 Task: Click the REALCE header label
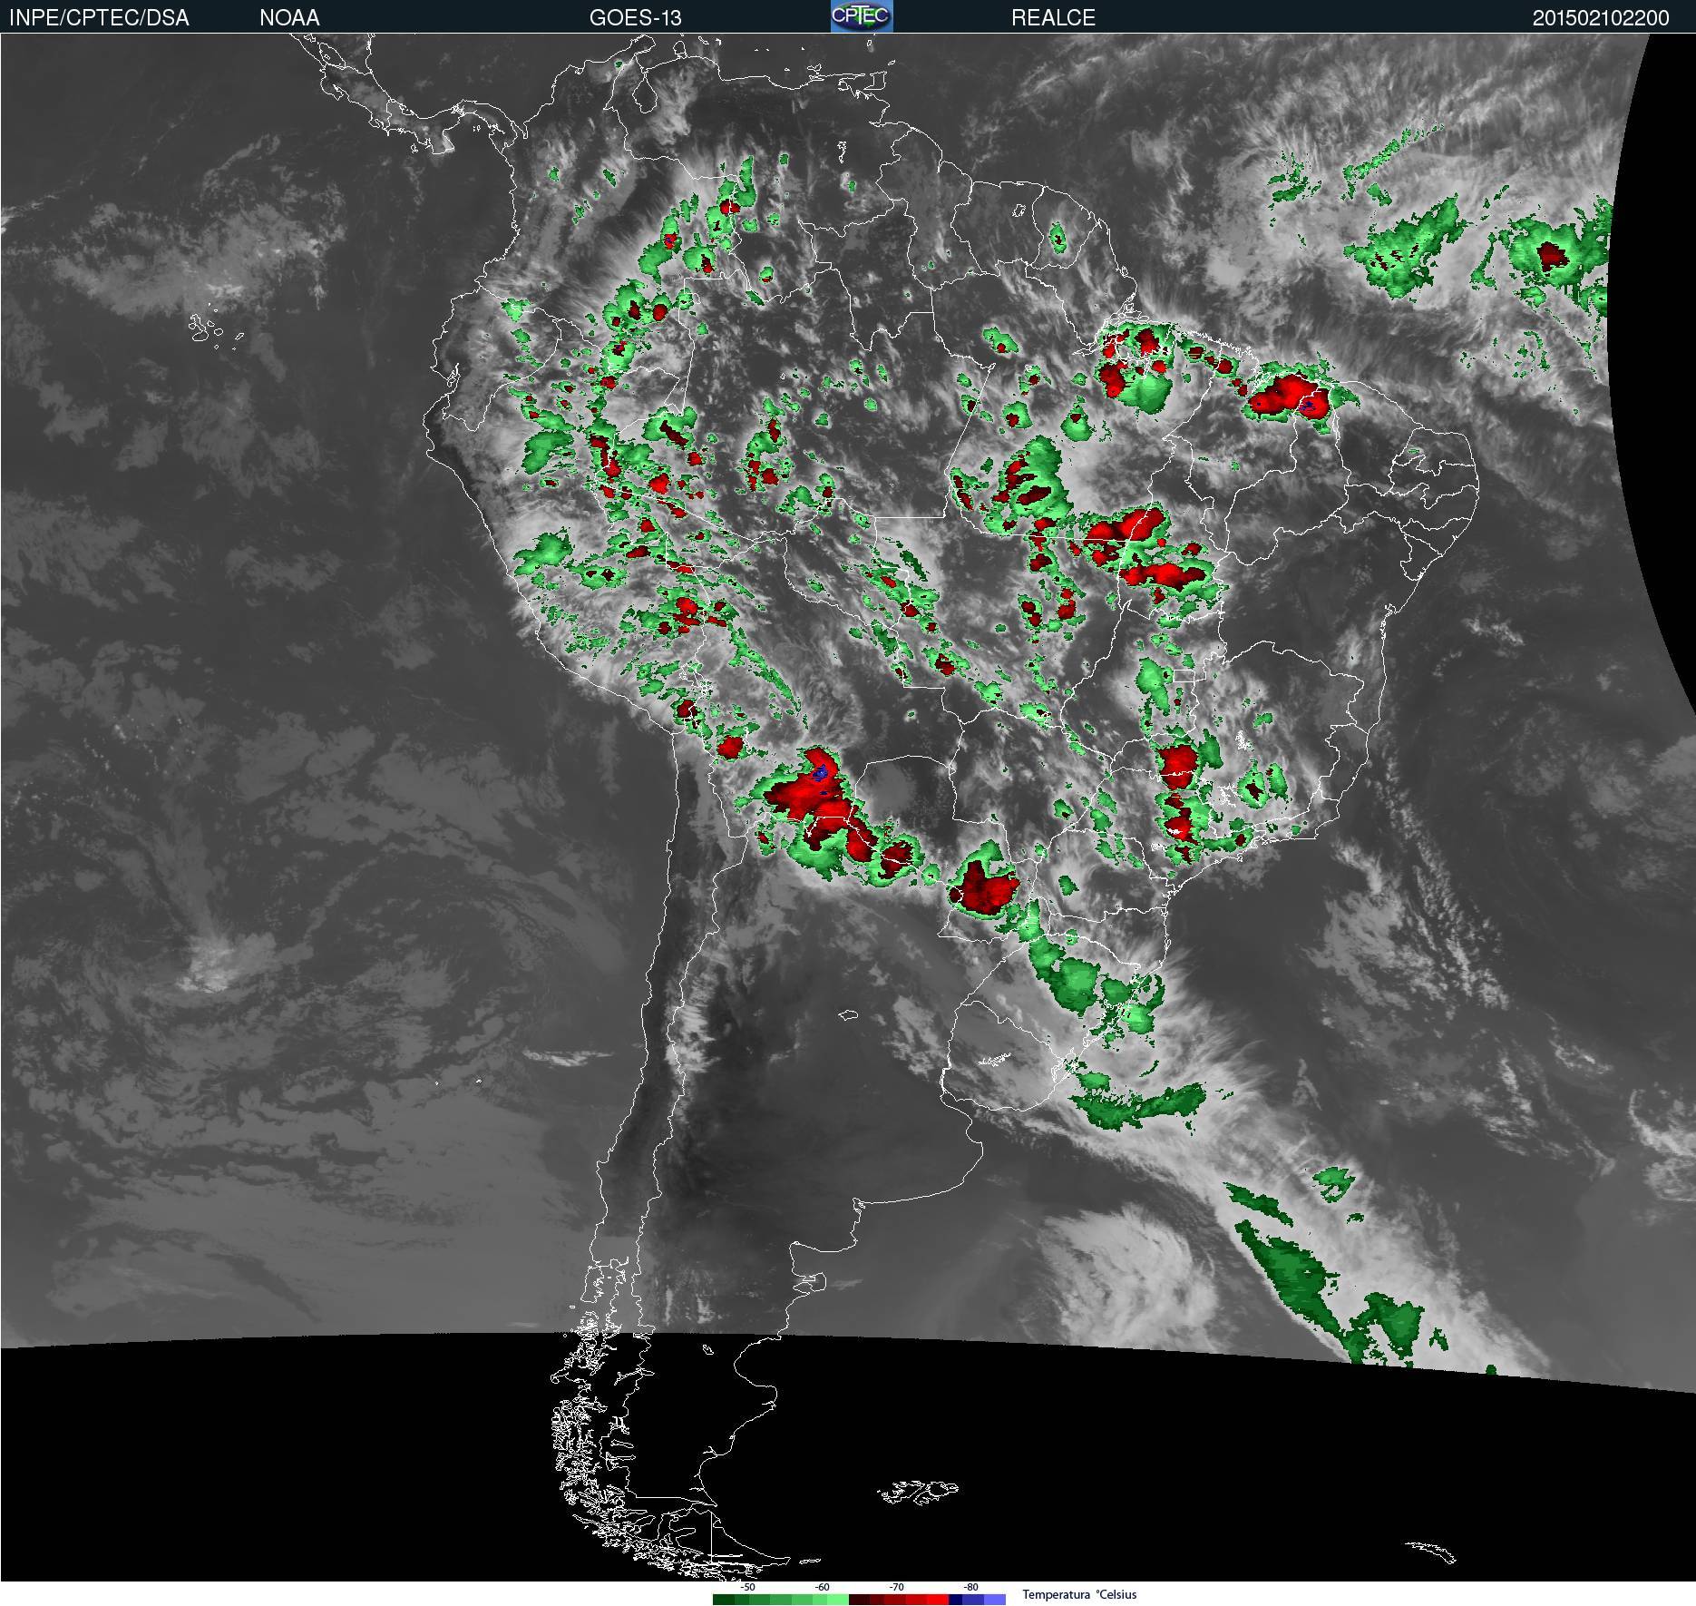[1053, 17]
